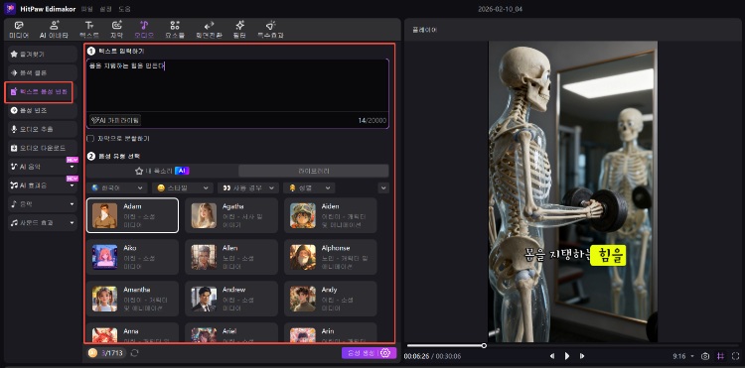
Task: Open the 한국어 language filter dropdown
Action: click(x=117, y=187)
